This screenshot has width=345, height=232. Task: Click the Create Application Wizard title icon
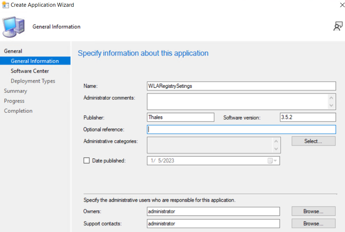pyautogui.click(x=5, y=5)
